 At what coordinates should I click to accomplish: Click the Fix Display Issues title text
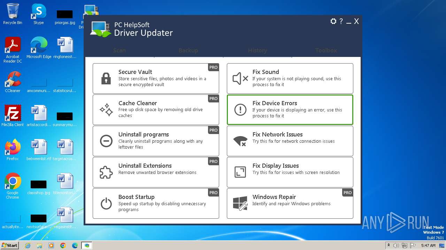click(276, 166)
